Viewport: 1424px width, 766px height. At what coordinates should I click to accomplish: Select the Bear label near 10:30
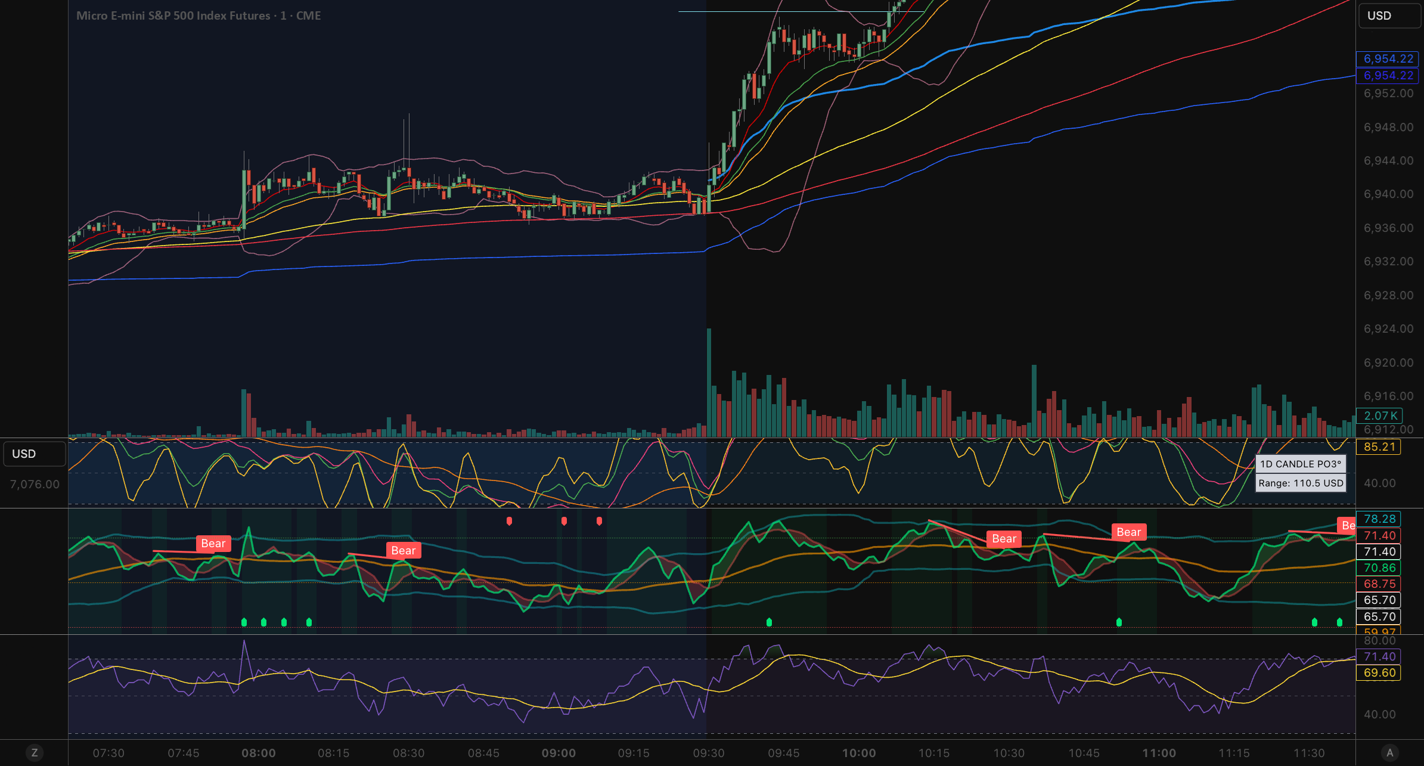1004,539
